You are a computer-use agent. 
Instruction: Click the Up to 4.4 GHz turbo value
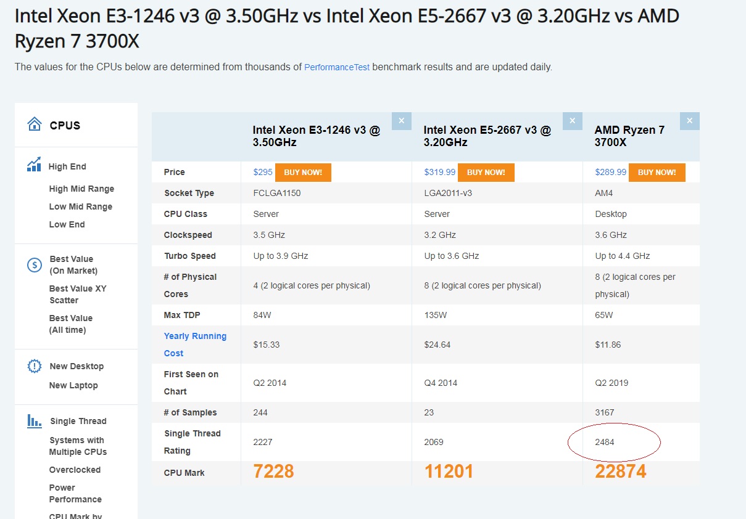[x=623, y=256]
